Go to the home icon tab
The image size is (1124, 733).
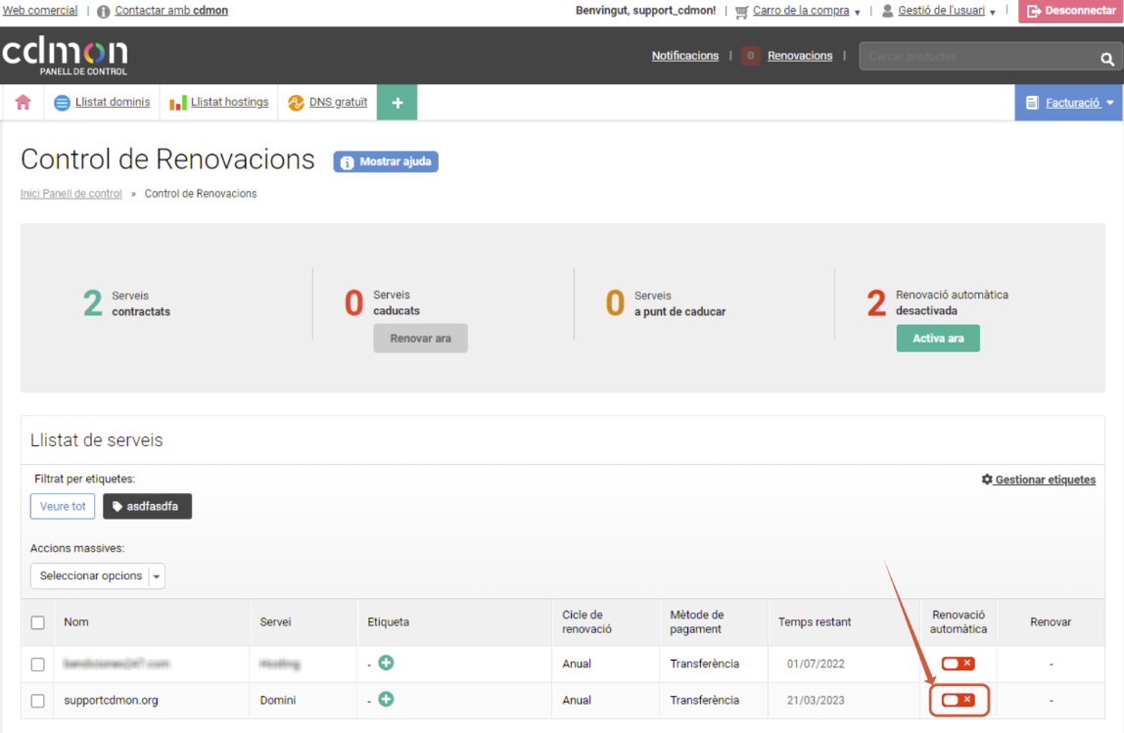click(x=23, y=103)
